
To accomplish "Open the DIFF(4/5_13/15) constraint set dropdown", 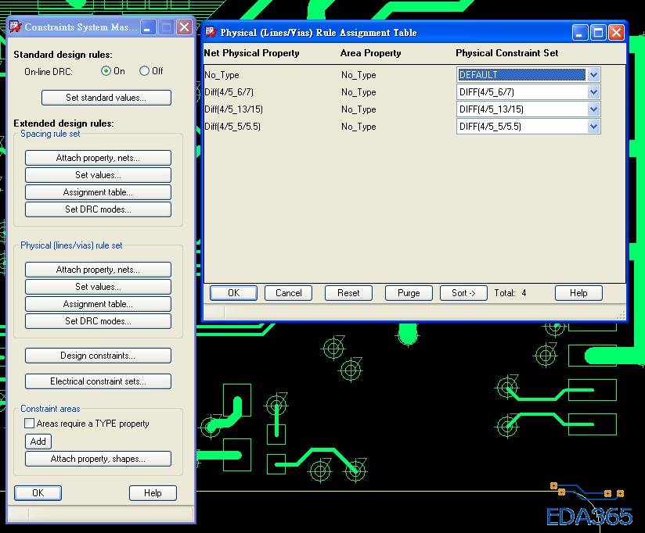I will click(593, 109).
